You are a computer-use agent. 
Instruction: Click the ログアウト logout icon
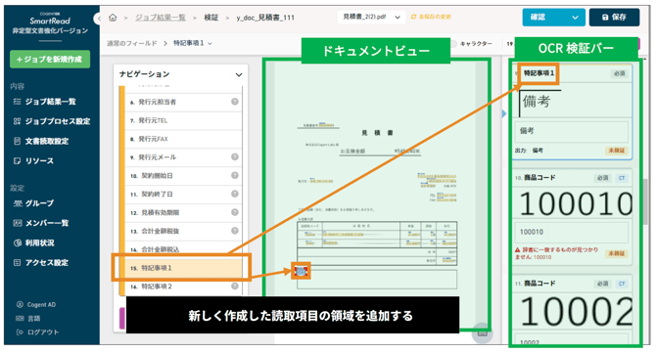coord(20,332)
